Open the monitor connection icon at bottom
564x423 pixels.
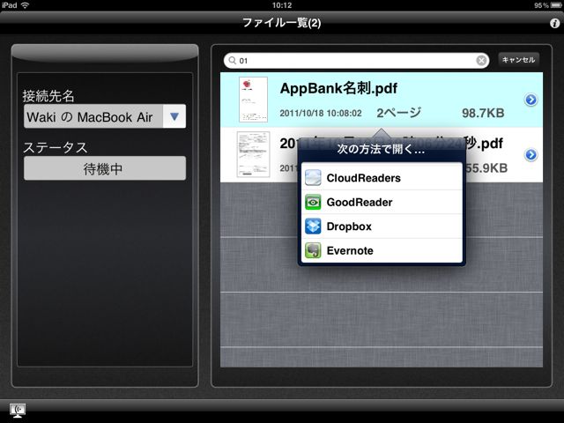pyautogui.click(x=18, y=410)
